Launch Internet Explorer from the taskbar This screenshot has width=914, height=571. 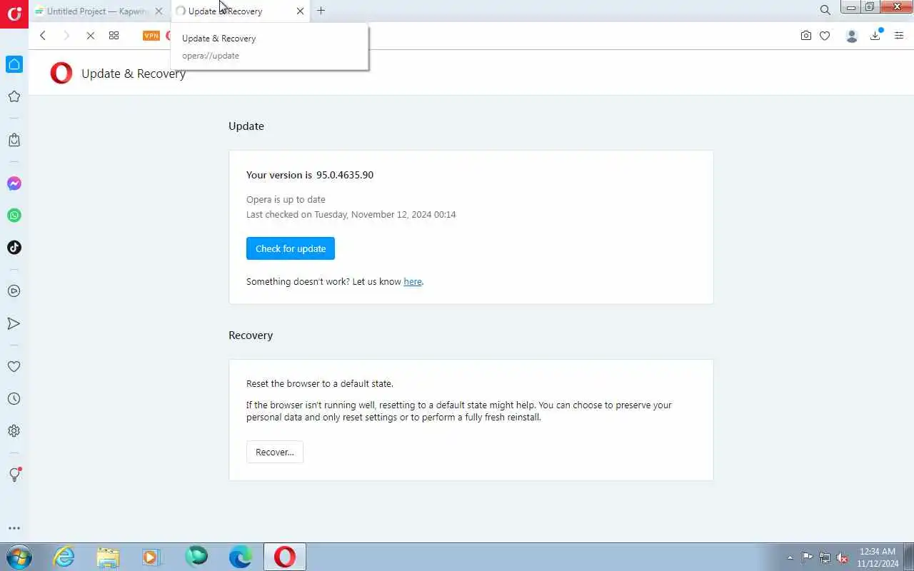coord(64,557)
